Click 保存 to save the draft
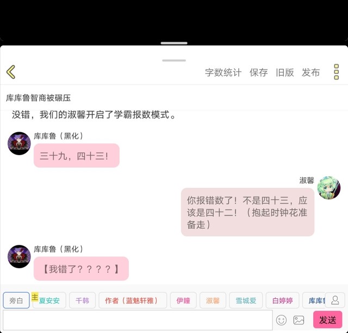The height and width of the screenshot is (333, 348). 259,72
